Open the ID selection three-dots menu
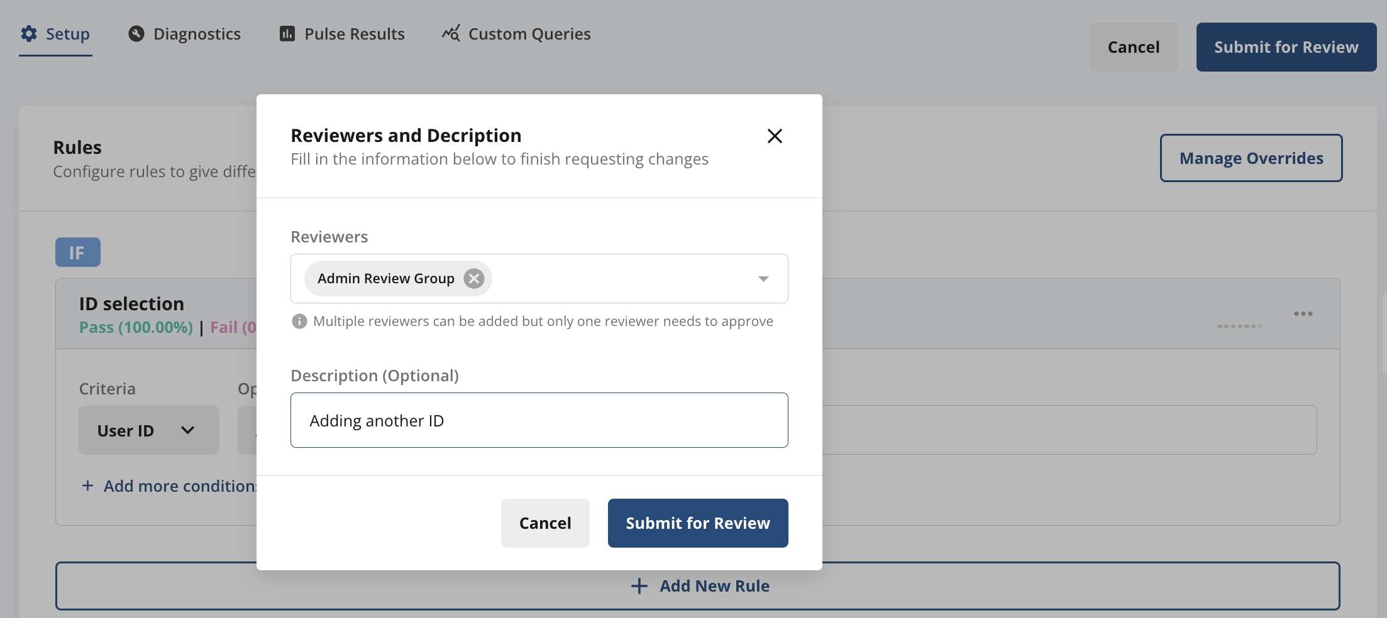Image resolution: width=1387 pixels, height=618 pixels. (1303, 313)
